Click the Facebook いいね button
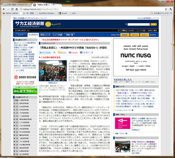The image size is (175, 158). (85, 52)
